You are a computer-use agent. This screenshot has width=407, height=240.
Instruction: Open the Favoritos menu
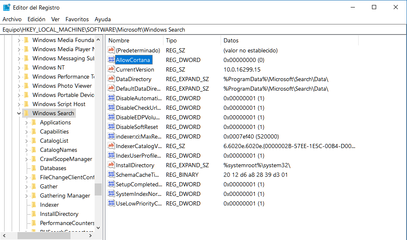(77, 19)
